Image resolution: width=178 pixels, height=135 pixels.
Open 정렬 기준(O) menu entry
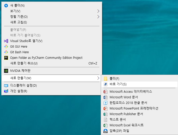point(52,17)
